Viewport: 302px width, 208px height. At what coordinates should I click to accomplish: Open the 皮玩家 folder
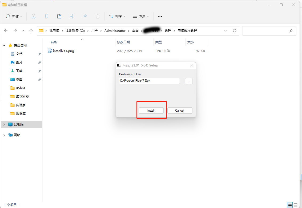(x=21, y=105)
